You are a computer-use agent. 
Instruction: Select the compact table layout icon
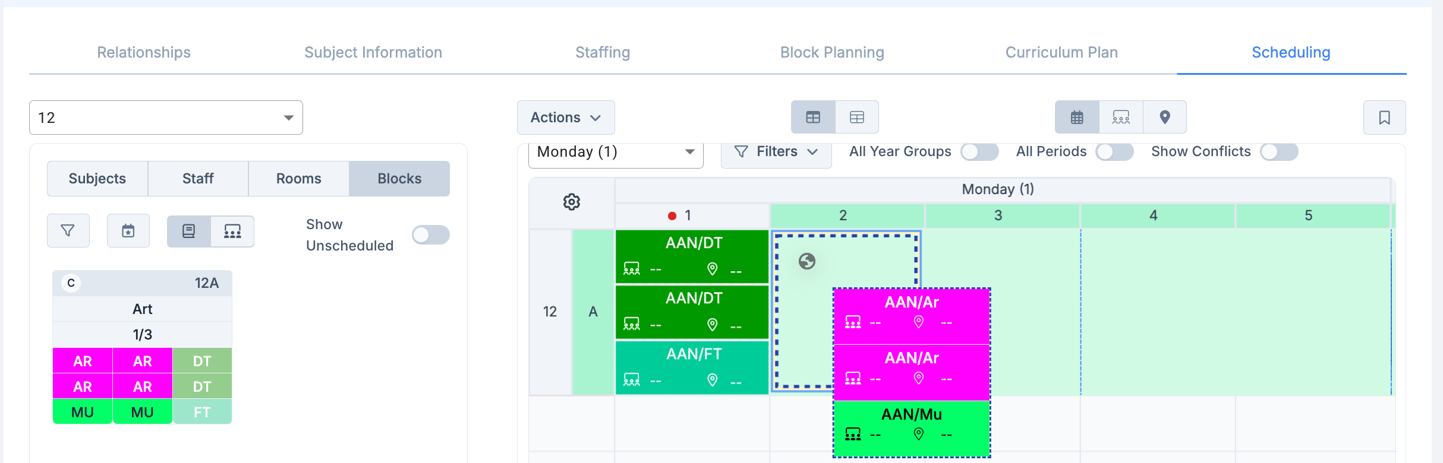[856, 118]
